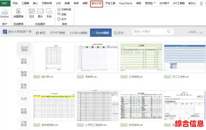Open the 审阅 ribbon tab

click(x=76, y=3)
